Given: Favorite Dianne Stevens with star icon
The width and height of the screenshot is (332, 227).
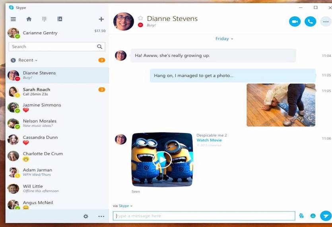Looking at the screenshot, I should 140,18.
